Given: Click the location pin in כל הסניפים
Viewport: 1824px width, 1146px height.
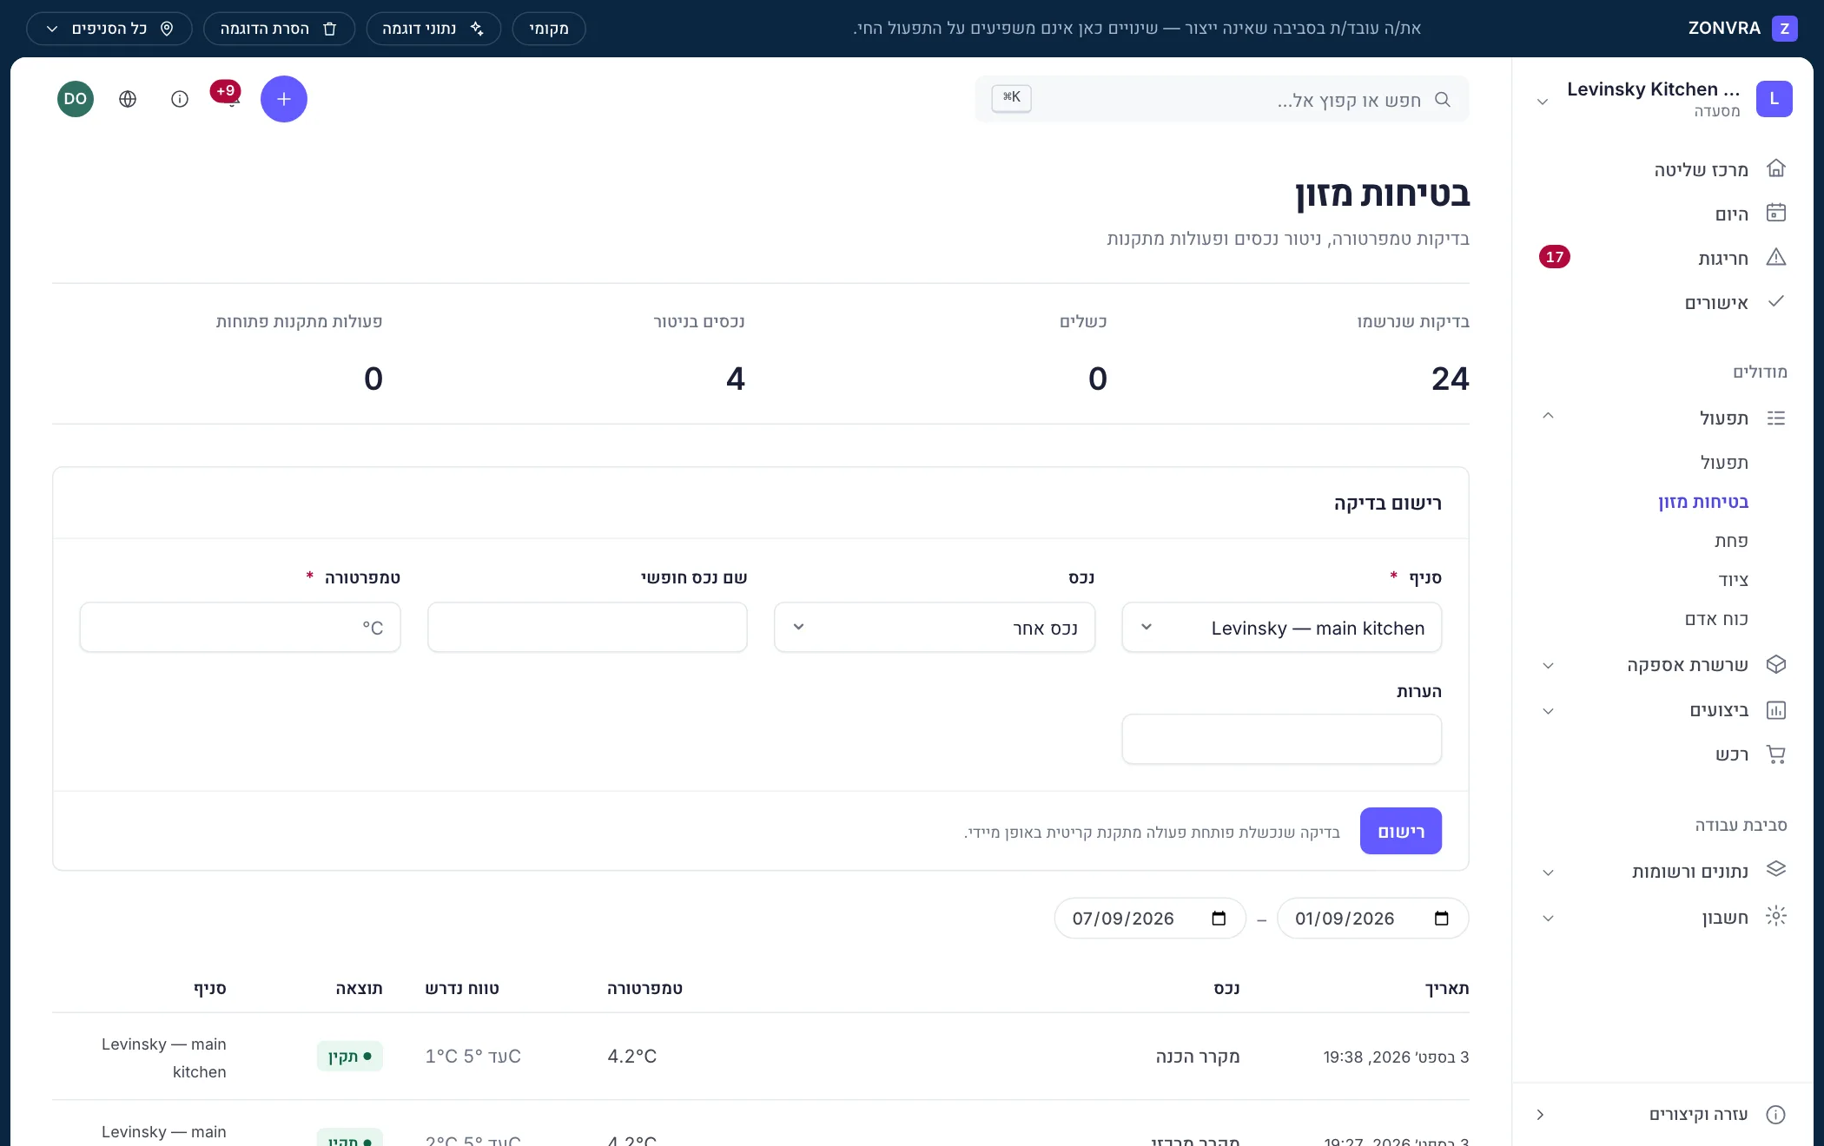Looking at the screenshot, I should [x=167, y=29].
